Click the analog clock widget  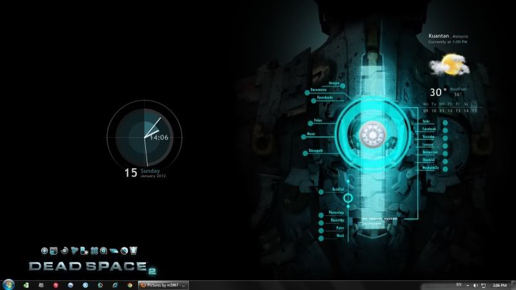(x=144, y=137)
